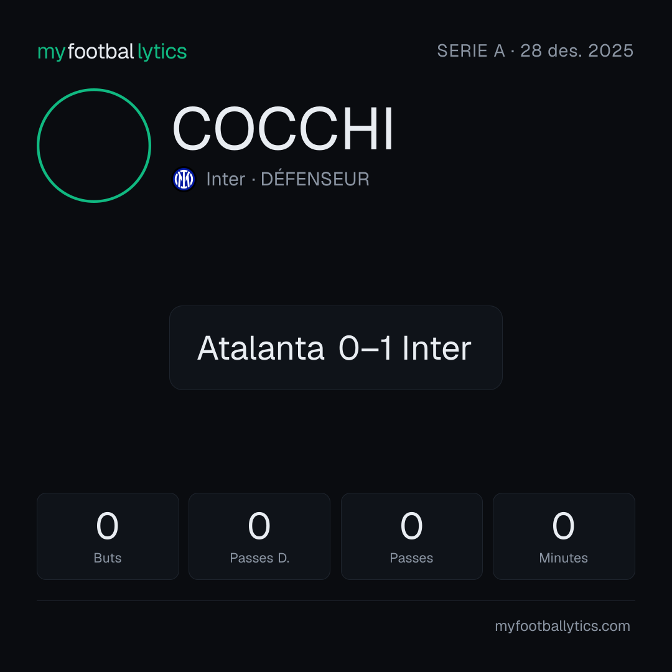Click the empty green player avatar circle
This screenshot has width=672, height=672.
pos(94,145)
